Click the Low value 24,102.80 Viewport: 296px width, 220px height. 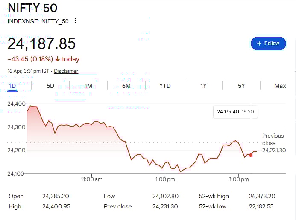165,197
